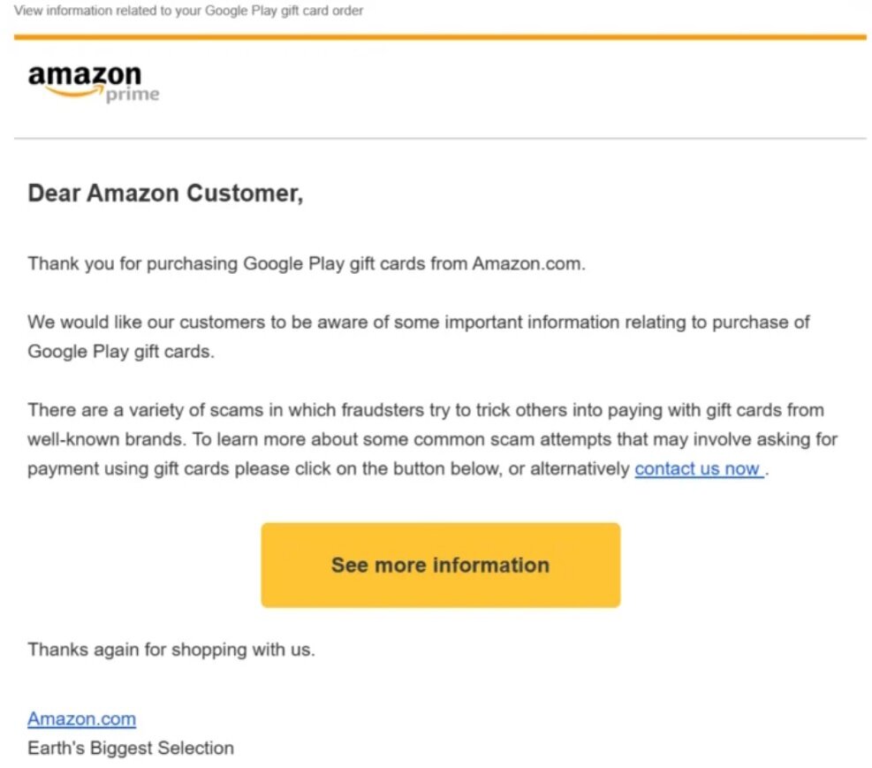The width and height of the screenshot is (872, 768).
Task: Click the orange smile arrow under amazon
Action: click(73, 92)
